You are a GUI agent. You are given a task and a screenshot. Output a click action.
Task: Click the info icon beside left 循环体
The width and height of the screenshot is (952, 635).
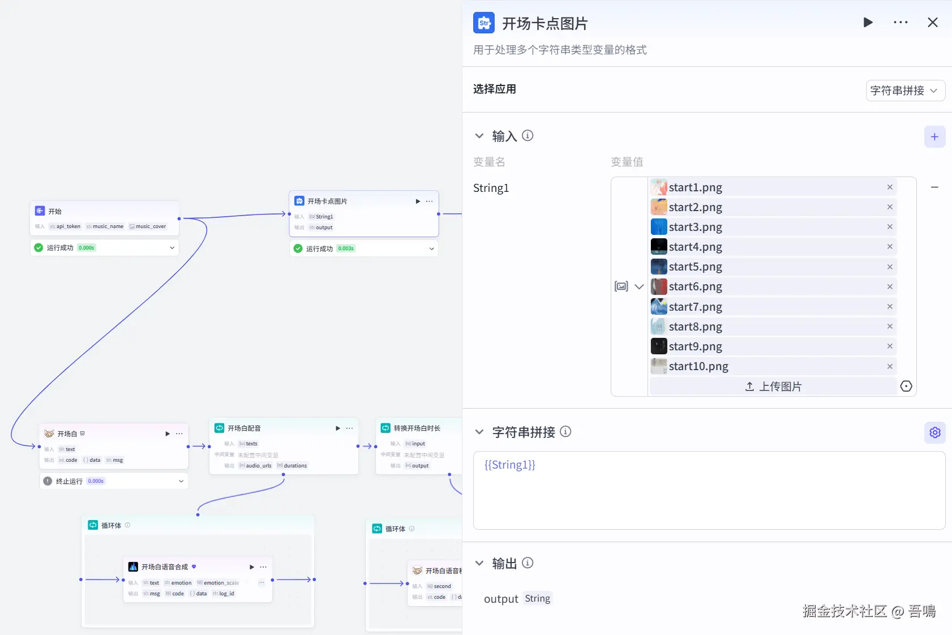click(127, 525)
